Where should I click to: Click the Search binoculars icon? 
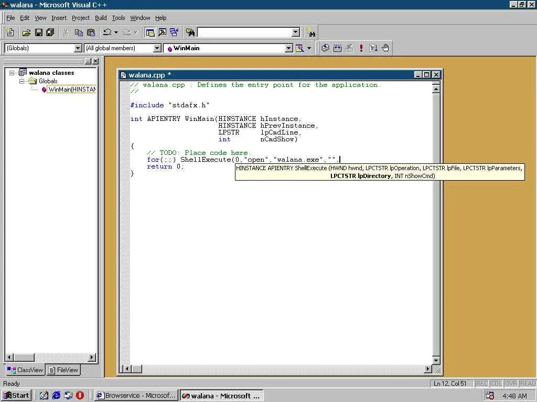311,32
